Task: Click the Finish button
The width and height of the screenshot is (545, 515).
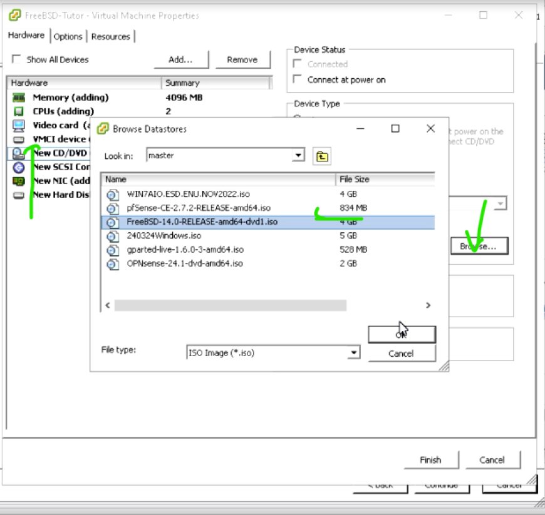Action: (x=431, y=460)
